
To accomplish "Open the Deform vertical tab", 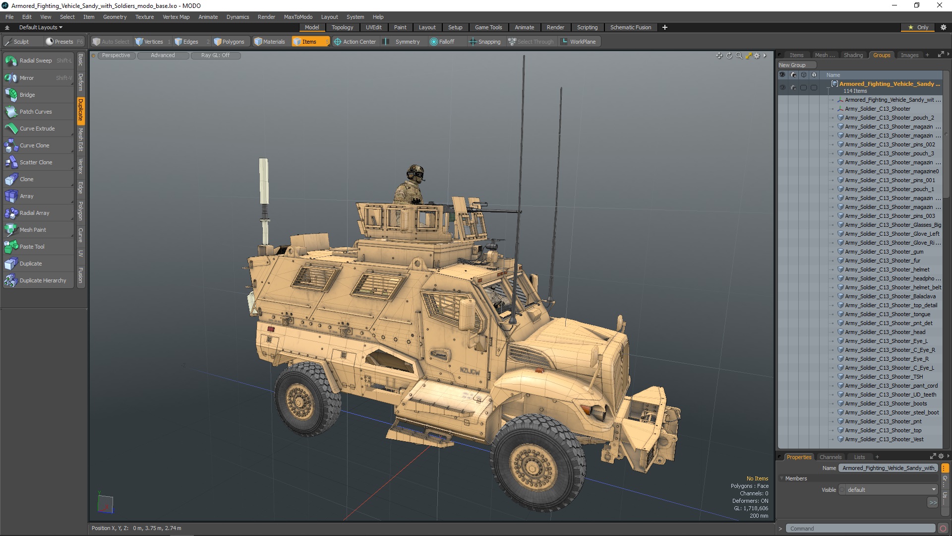I will pos(80,82).
